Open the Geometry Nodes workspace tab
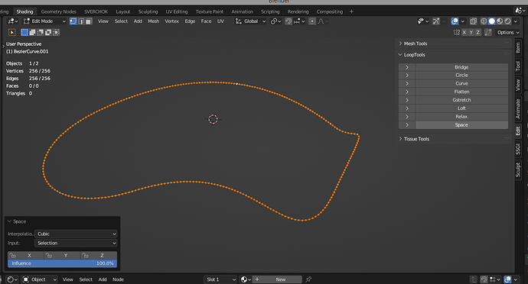The height and width of the screenshot is (284, 528). [59, 11]
